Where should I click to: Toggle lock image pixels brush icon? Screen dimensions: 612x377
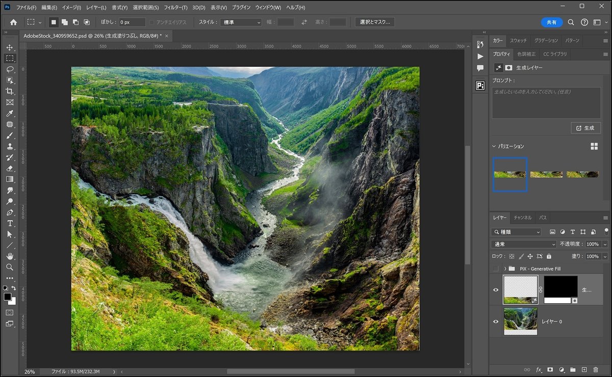[521, 256]
